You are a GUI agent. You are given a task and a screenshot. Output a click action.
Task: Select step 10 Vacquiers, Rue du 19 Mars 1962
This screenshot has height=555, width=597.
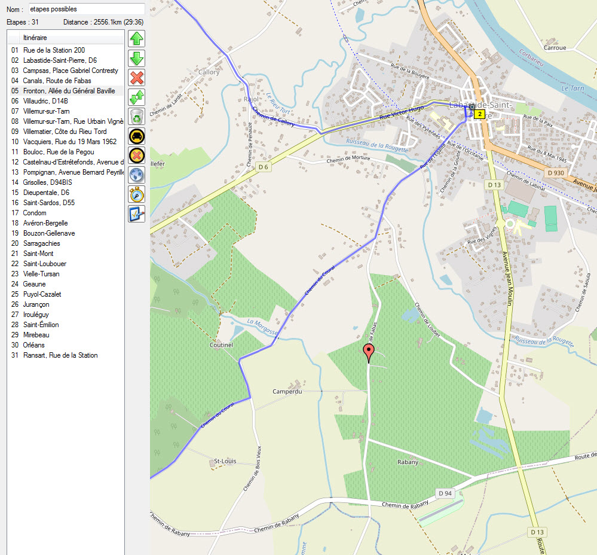point(69,142)
